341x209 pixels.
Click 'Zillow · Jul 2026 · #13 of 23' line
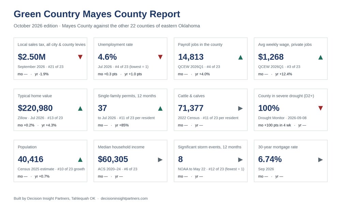[40, 118]
